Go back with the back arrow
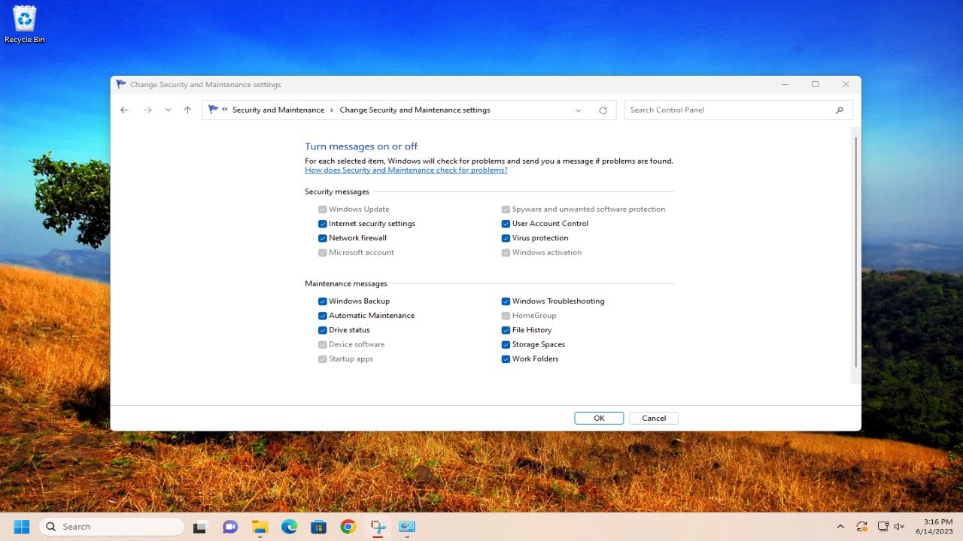The width and height of the screenshot is (963, 541). 125,110
